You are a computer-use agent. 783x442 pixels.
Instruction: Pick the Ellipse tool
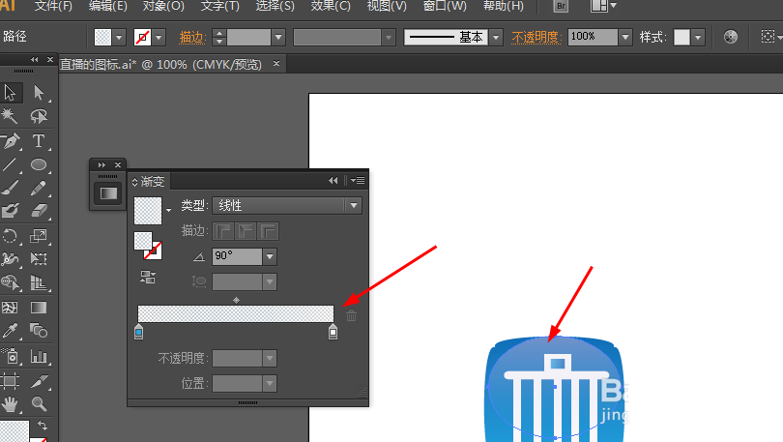point(39,164)
